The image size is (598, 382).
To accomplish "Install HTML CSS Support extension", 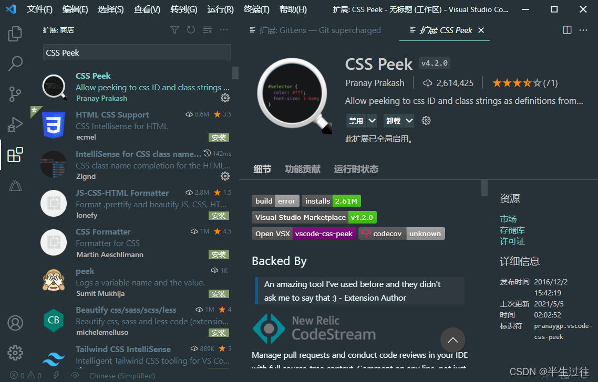I will 219,137.
